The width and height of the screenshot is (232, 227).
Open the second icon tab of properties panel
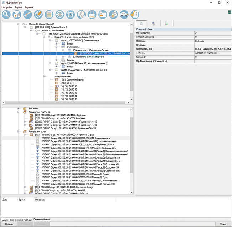coord(154,24)
